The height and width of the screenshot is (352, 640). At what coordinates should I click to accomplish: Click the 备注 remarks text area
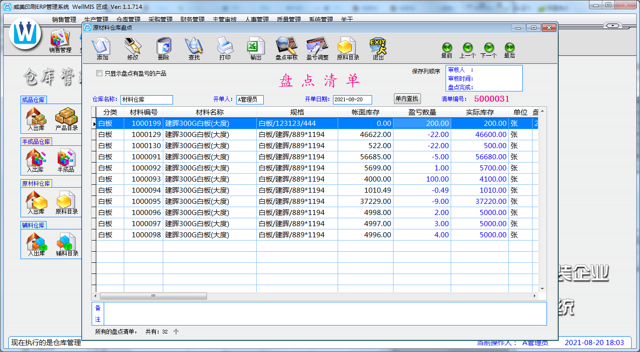coord(325,314)
